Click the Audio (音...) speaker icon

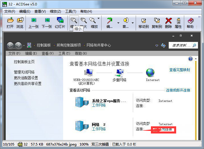point(126,20)
